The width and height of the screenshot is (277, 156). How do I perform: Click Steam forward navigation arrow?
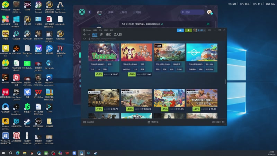point(89,34)
